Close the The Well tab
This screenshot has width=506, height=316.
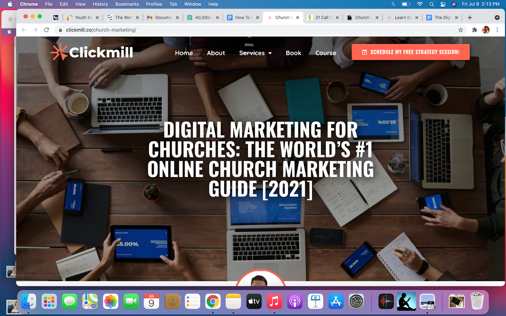137,18
